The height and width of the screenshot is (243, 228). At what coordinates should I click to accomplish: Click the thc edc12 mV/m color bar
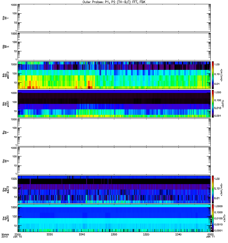(213, 189)
